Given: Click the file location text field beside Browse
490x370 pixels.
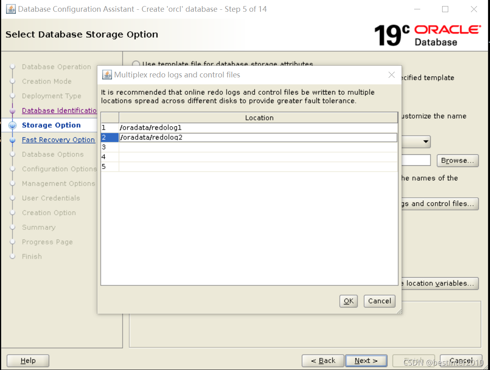Looking at the screenshot, I should [x=416, y=160].
